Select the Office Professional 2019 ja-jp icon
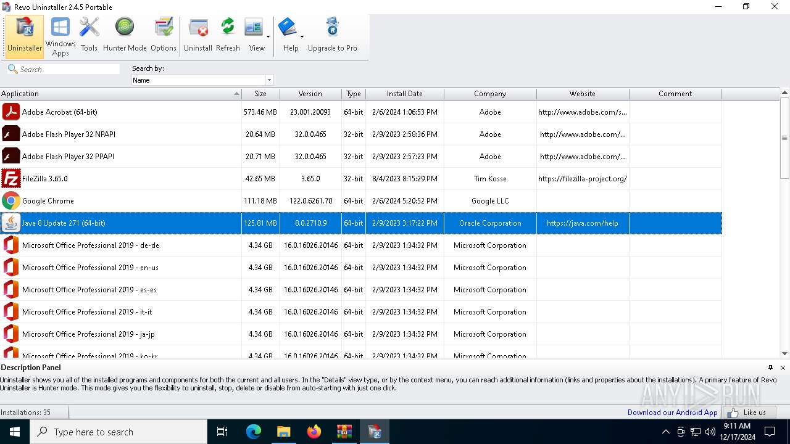 pyautogui.click(x=11, y=334)
